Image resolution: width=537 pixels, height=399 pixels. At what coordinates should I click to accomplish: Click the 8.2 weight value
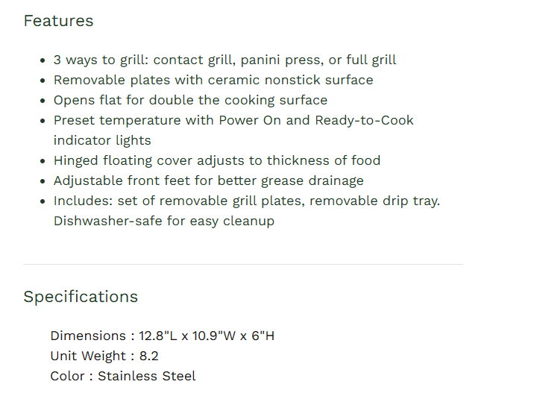point(148,356)
